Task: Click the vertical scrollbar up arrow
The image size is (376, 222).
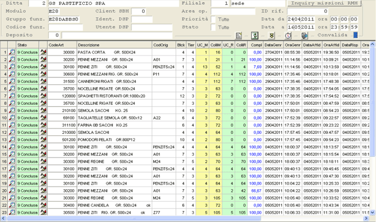Action: pos(372,44)
